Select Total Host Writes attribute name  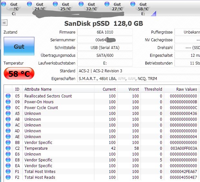pos(40,172)
